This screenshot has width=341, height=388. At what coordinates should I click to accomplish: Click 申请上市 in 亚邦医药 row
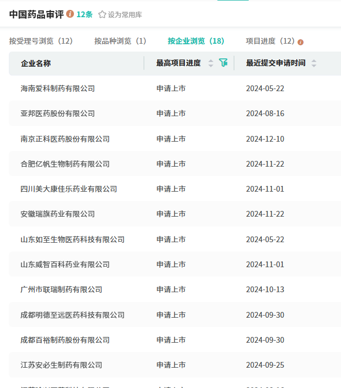pyautogui.click(x=171, y=114)
